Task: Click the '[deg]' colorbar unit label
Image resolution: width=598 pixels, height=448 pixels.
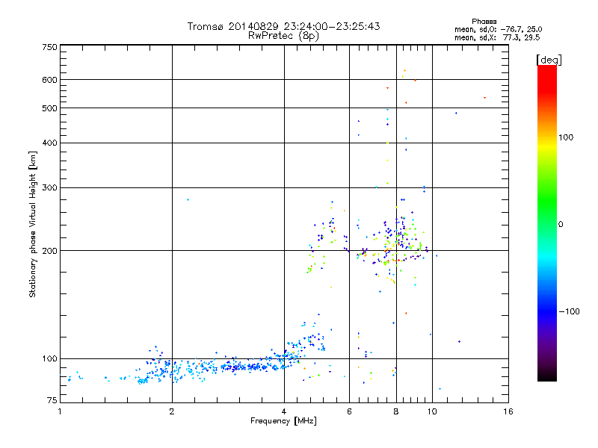Action: [549, 60]
